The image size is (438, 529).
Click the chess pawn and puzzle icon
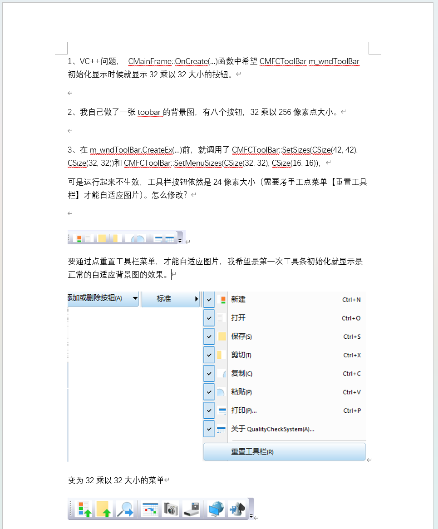pyautogui.click(x=237, y=509)
